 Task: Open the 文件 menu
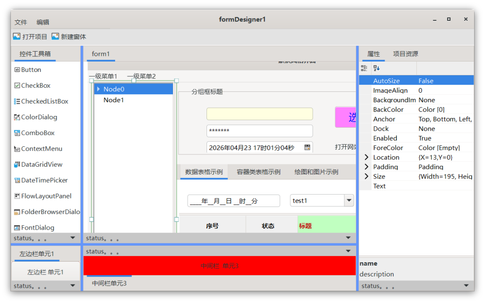21,22
